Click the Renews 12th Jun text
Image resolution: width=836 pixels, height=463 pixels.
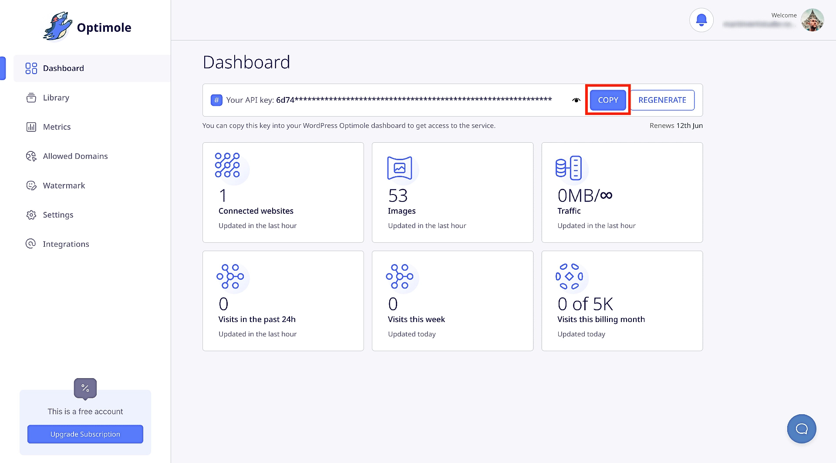point(676,126)
